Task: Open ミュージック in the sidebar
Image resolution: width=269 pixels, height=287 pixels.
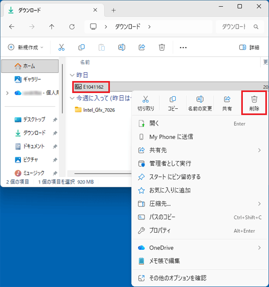Action: click(30, 173)
